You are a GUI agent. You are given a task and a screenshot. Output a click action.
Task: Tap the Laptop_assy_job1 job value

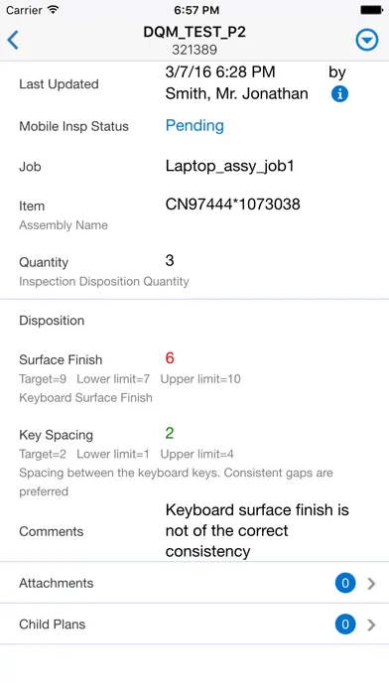point(229,166)
